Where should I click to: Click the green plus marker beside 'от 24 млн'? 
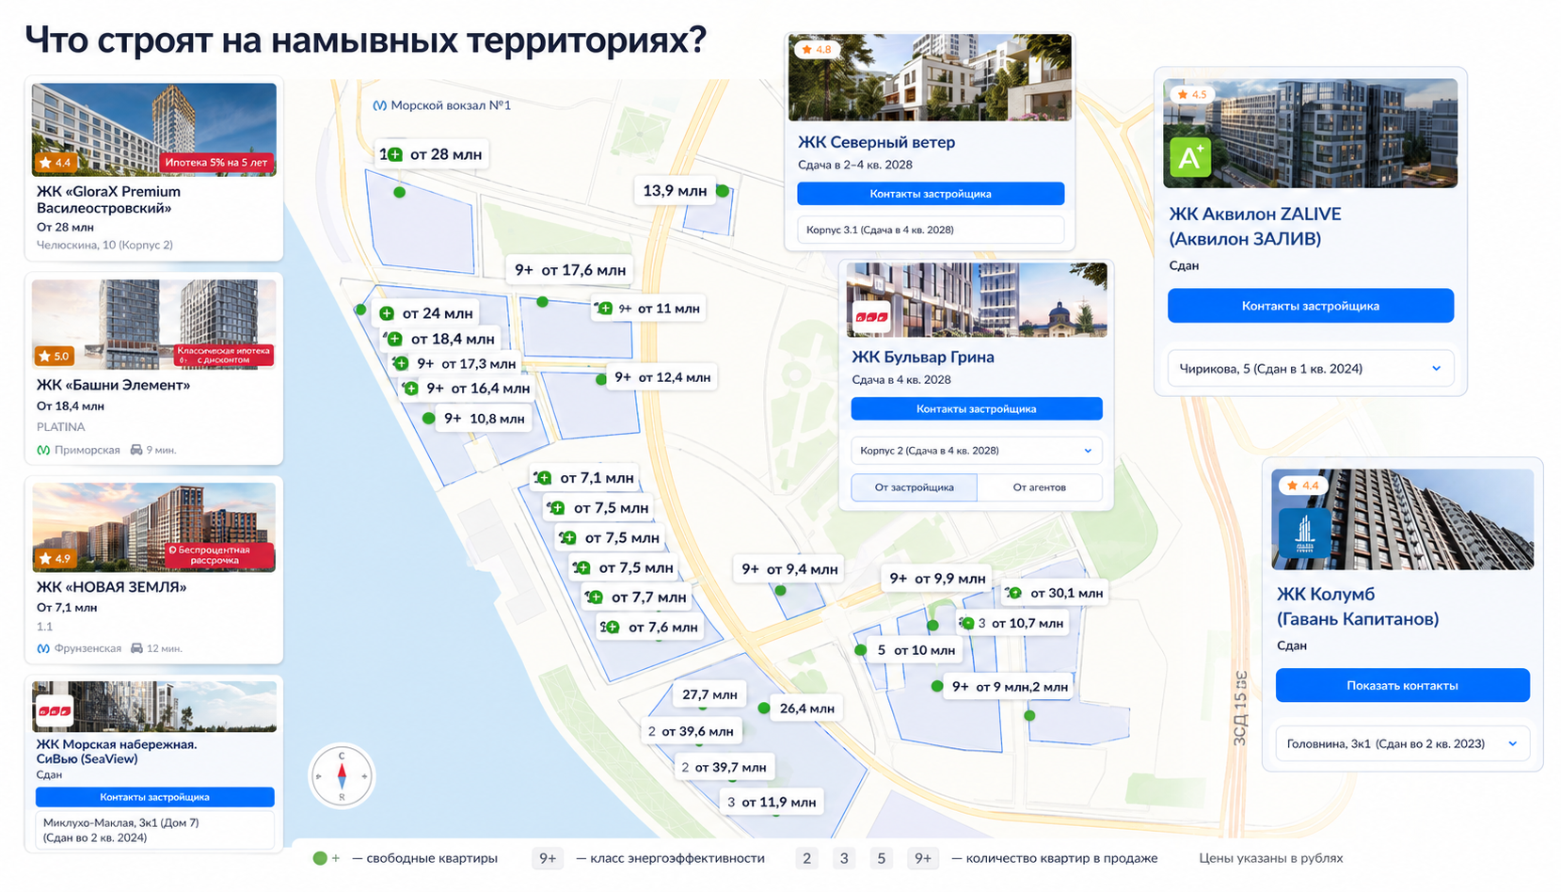coord(387,313)
